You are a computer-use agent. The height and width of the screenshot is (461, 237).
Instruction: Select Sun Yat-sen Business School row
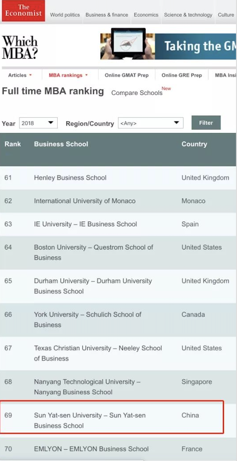pos(90,420)
